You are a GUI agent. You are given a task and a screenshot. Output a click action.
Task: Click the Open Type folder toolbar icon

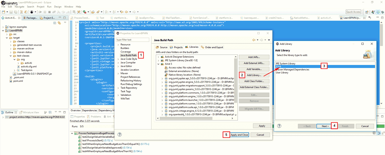click(93, 12)
